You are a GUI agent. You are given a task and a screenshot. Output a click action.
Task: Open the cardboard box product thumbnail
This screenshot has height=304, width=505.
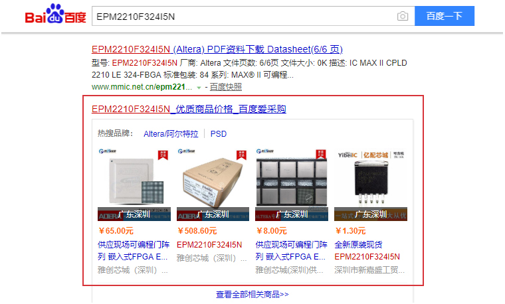point(213,185)
